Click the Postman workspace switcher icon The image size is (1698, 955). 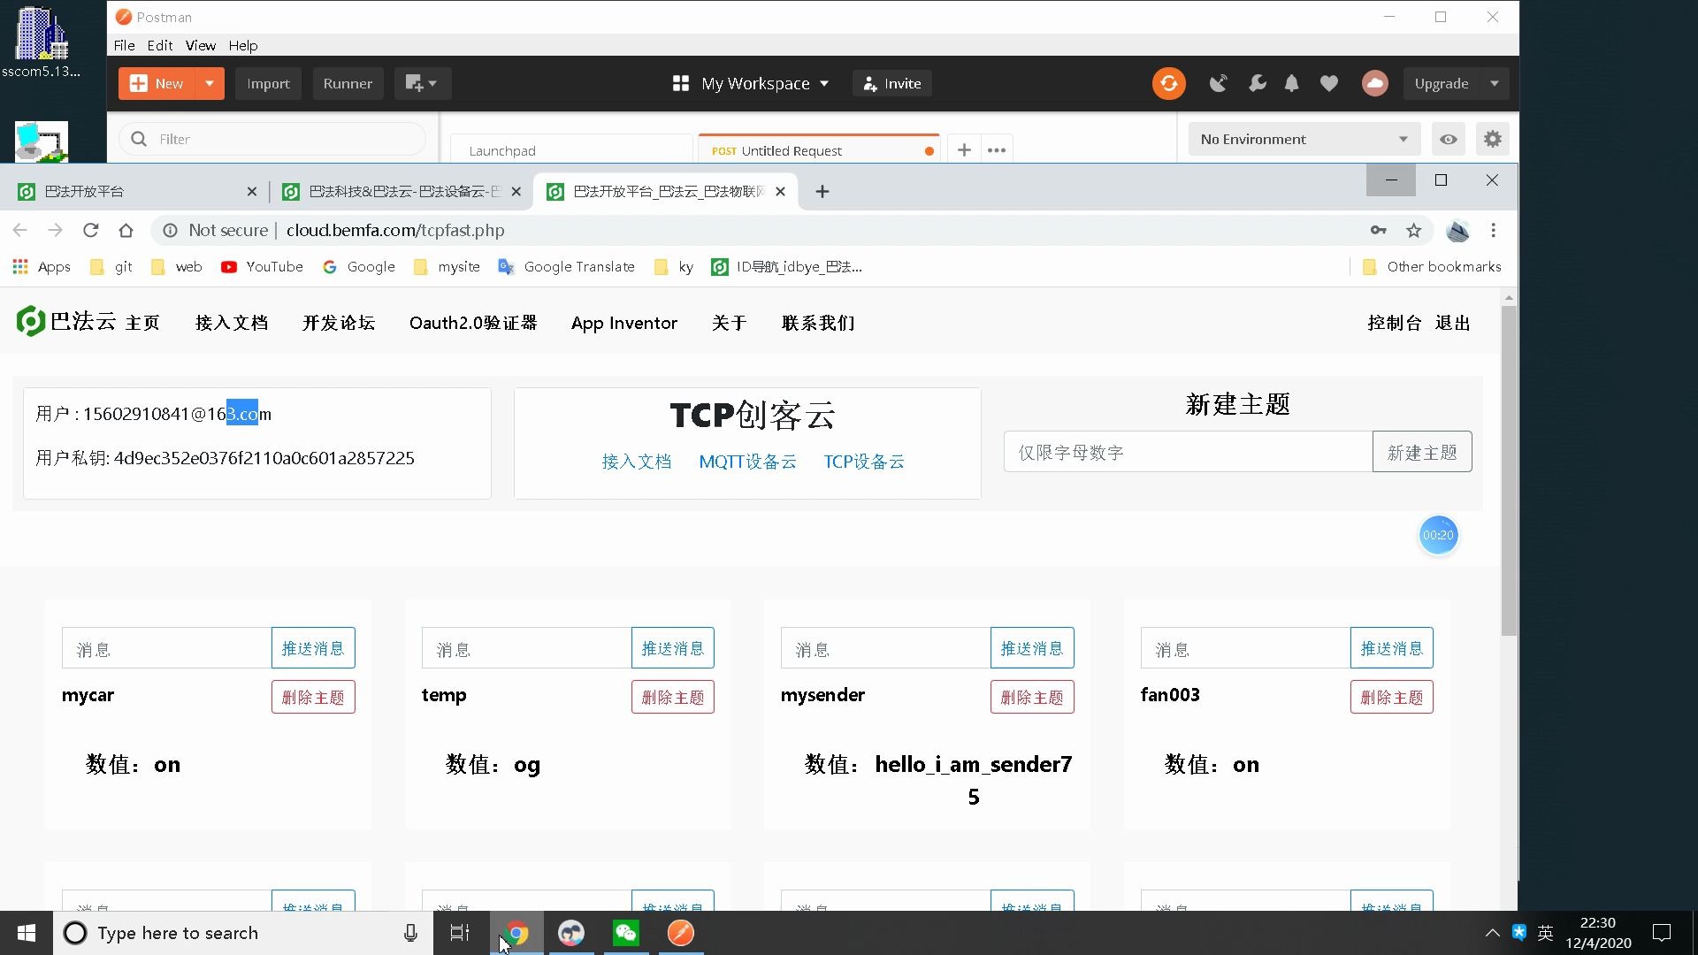tap(681, 83)
